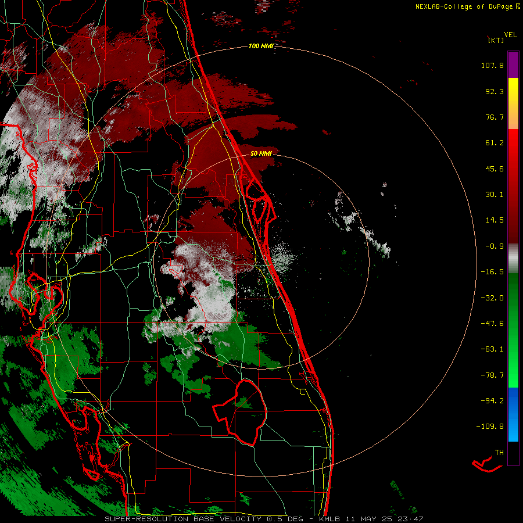Click the -78.7 scale value
Viewport: 523px width, 523px height.
tap(492, 375)
